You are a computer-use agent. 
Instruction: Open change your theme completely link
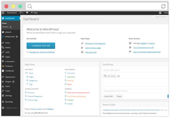(42, 52)
